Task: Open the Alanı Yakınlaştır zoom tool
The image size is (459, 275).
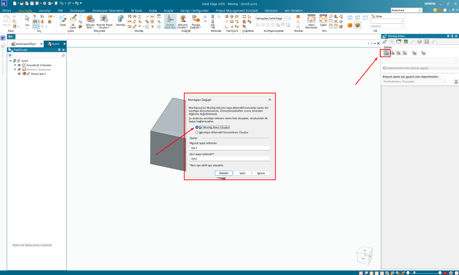Action: point(311,20)
